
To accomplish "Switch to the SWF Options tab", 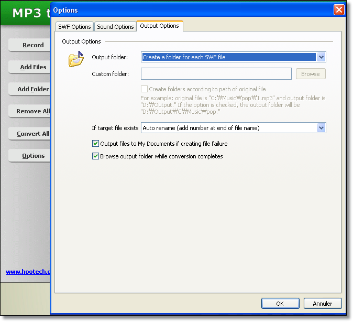I will 74,27.
